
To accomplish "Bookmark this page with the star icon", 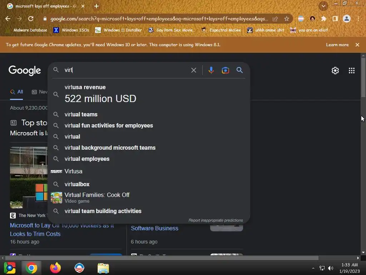I will click(x=287, y=19).
